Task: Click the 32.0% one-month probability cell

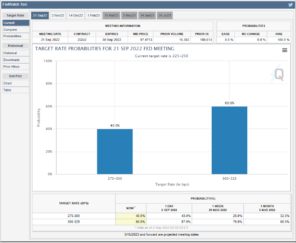Action: 267,216
